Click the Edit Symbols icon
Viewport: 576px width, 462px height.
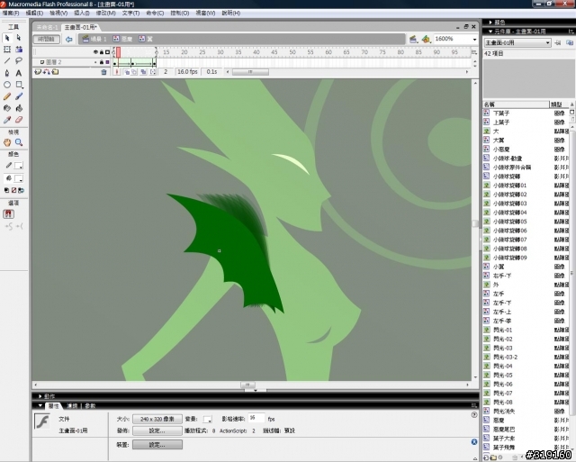coord(426,39)
